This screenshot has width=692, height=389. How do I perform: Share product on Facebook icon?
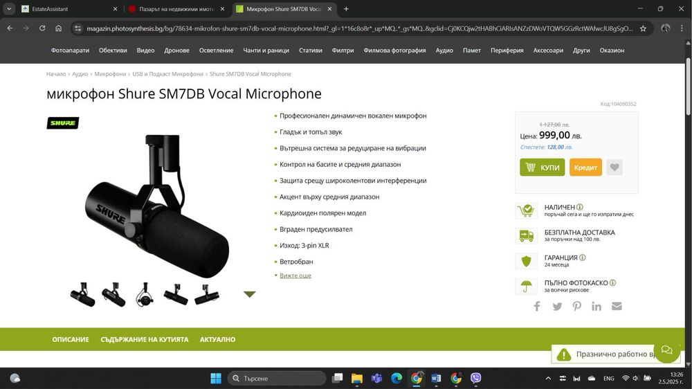pyautogui.click(x=537, y=306)
